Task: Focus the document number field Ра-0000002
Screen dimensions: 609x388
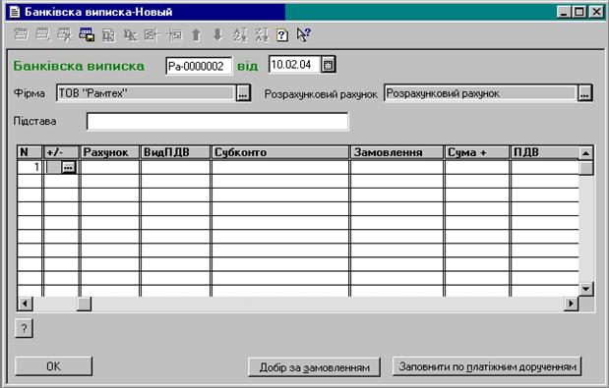Action: (199, 66)
